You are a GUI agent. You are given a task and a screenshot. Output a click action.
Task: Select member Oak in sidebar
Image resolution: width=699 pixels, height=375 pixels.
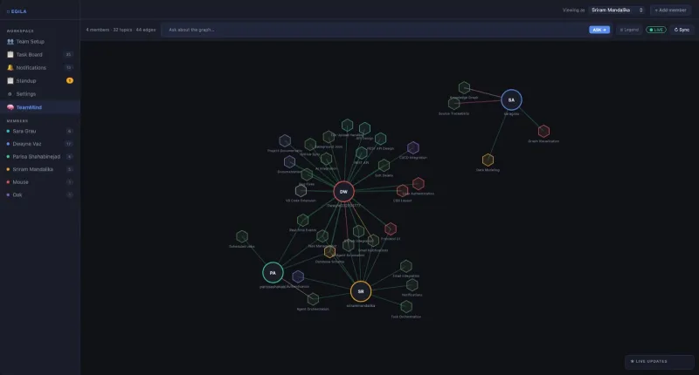(x=40, y=194)
